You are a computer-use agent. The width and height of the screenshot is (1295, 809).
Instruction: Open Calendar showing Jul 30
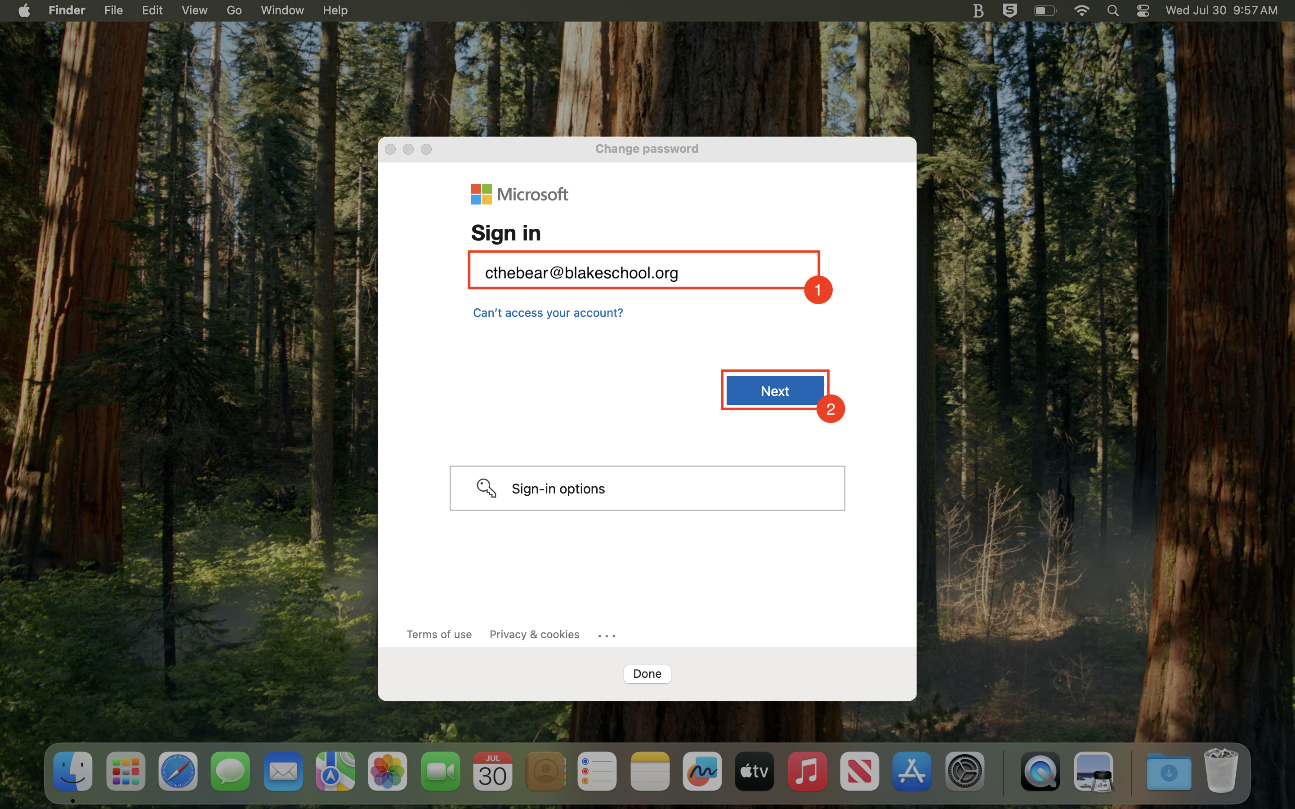point(492,771)
